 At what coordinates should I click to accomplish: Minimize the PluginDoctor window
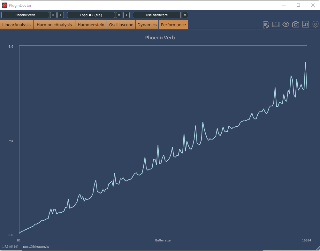pyautogui.click(x=284, y=5)
